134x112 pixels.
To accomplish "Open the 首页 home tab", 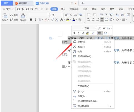I will pos(7,3).
